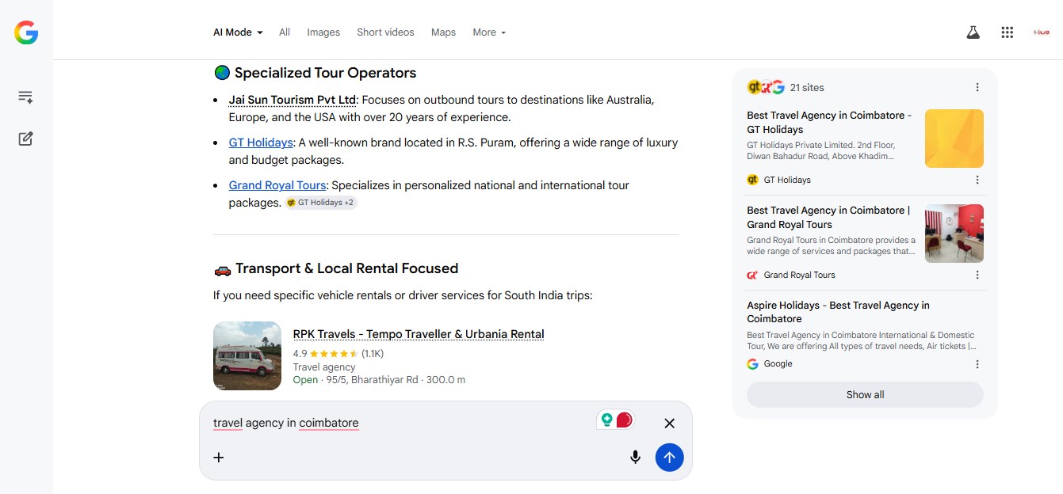Click the green extension icon in search box

(x=607, y=420)
